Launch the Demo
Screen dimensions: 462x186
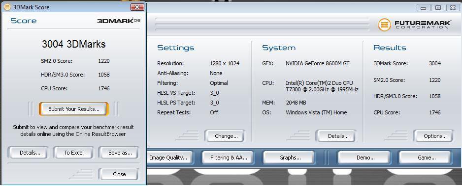tap(365, 158)
